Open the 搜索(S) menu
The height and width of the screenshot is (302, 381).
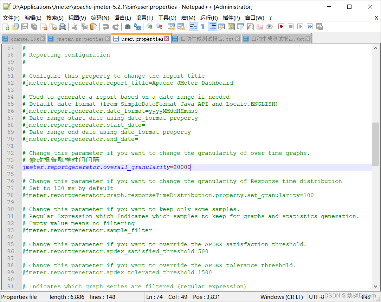(x=55, y=18)
